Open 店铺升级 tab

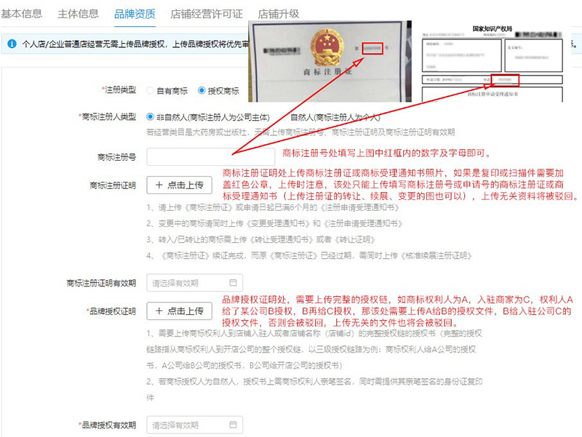(279, 14)
